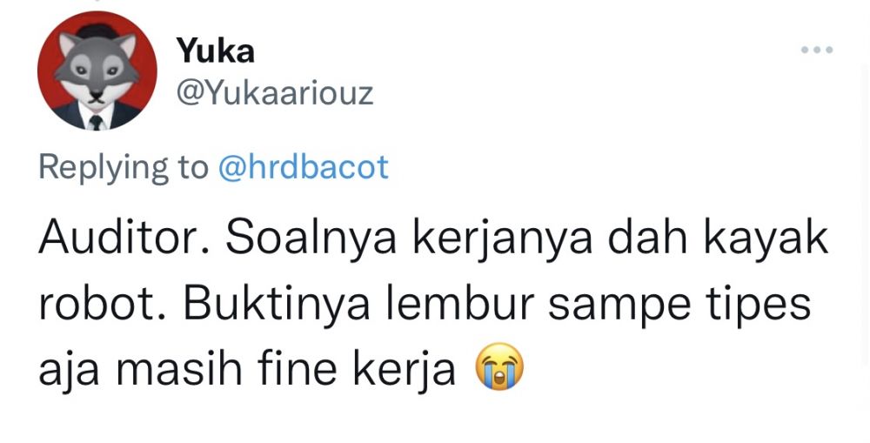Click the "Replying to" label
Screen dimensions: 870x443
click(x=124, y=168)
